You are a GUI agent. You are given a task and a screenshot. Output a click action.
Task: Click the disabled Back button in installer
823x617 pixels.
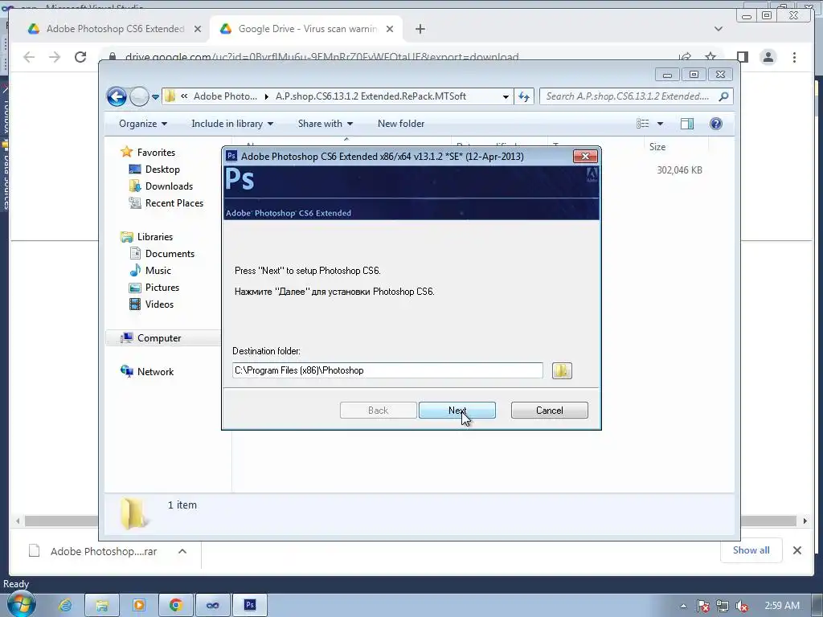(378, 411)
